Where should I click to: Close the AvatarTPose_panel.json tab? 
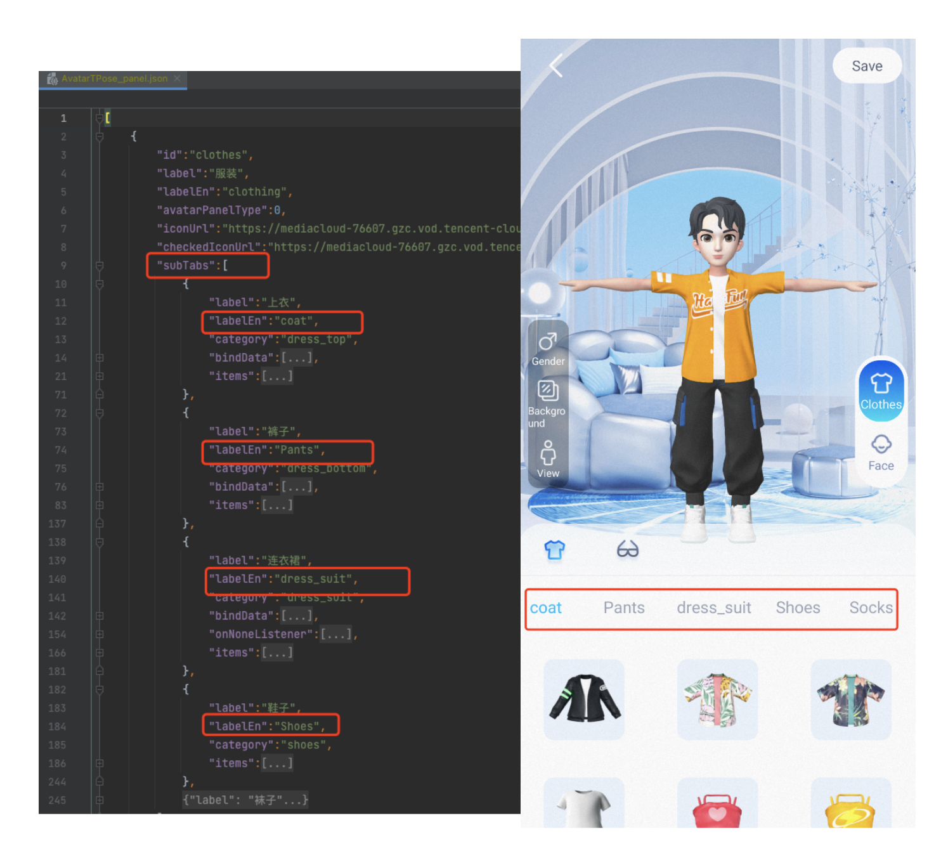(177, 79)
